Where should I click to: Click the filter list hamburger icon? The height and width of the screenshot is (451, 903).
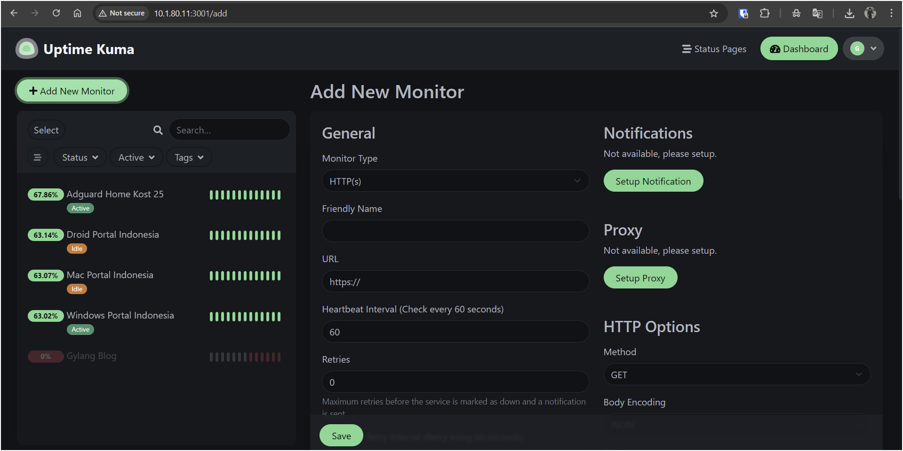click(38, 157)
